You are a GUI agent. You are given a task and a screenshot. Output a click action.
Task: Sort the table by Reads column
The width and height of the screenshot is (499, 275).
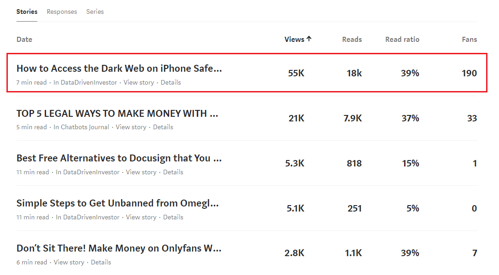pyautogui.click(x=352, y=40)
